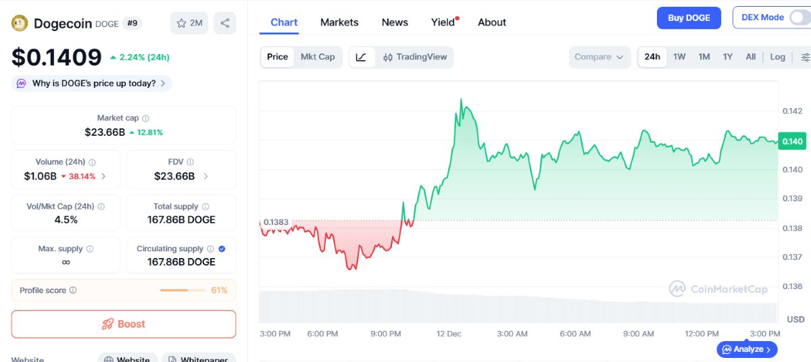Click FDV info icon

[190, 162]
